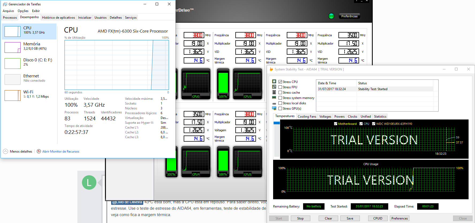
Task: Click the CPU5 usage graph in OverDrive
Action: tap(247, 162)
